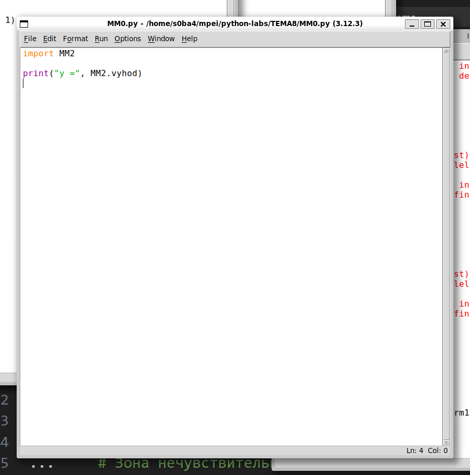Open the Run menu
The width and height of the screenshot is (470, 475).
(101, 39)
